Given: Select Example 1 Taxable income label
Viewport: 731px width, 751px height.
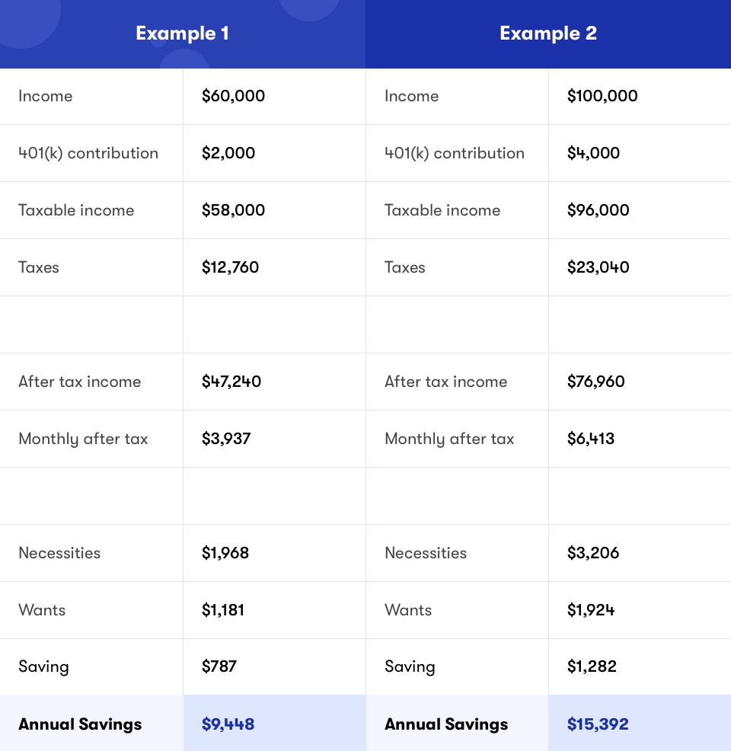Looking at the screenshot, I should click(x=76, y=210).
